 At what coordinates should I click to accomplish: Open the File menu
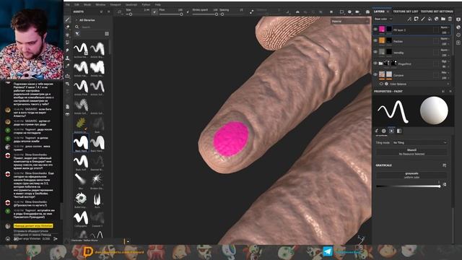67,5
